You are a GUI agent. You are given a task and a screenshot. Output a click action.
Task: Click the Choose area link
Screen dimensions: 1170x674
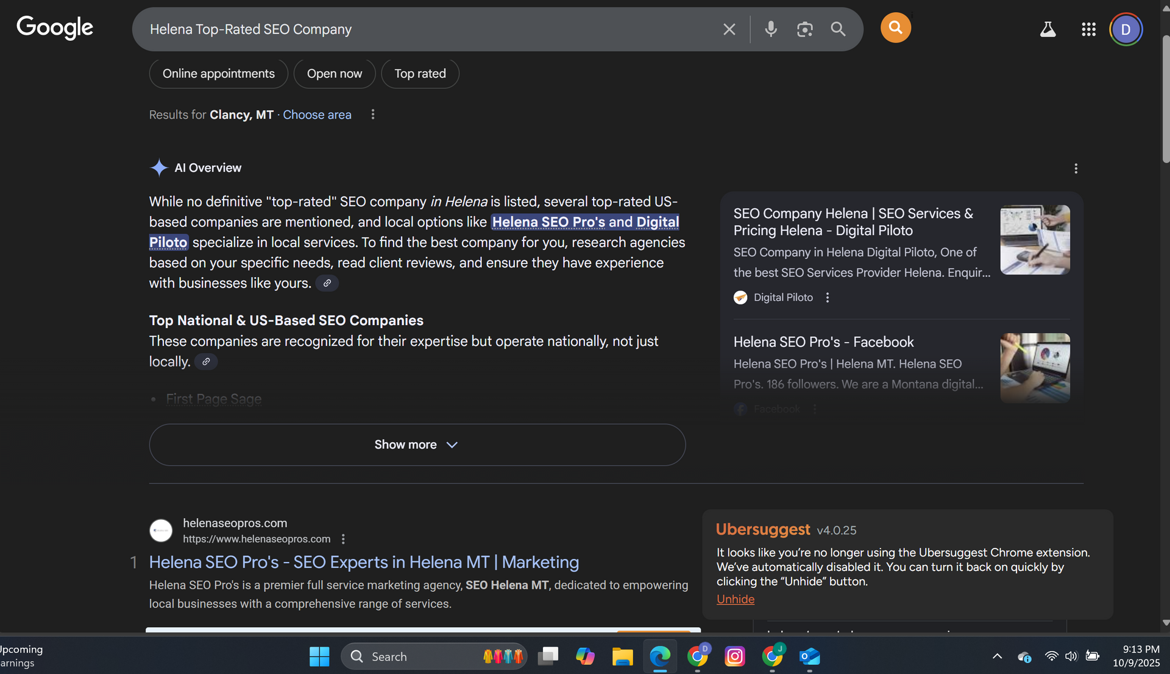pos(317,114)
